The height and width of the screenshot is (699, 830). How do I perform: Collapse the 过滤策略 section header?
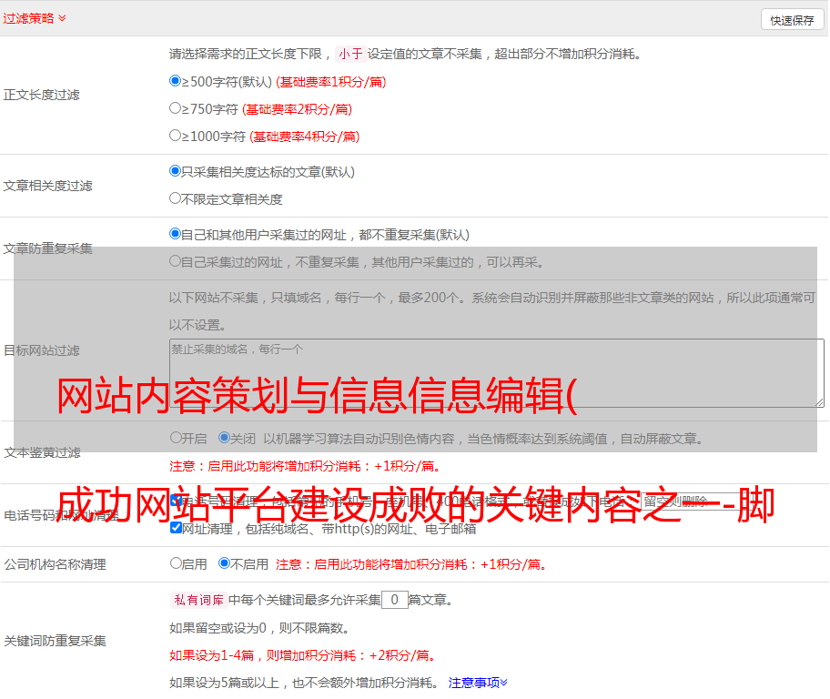tap(34, 18)
